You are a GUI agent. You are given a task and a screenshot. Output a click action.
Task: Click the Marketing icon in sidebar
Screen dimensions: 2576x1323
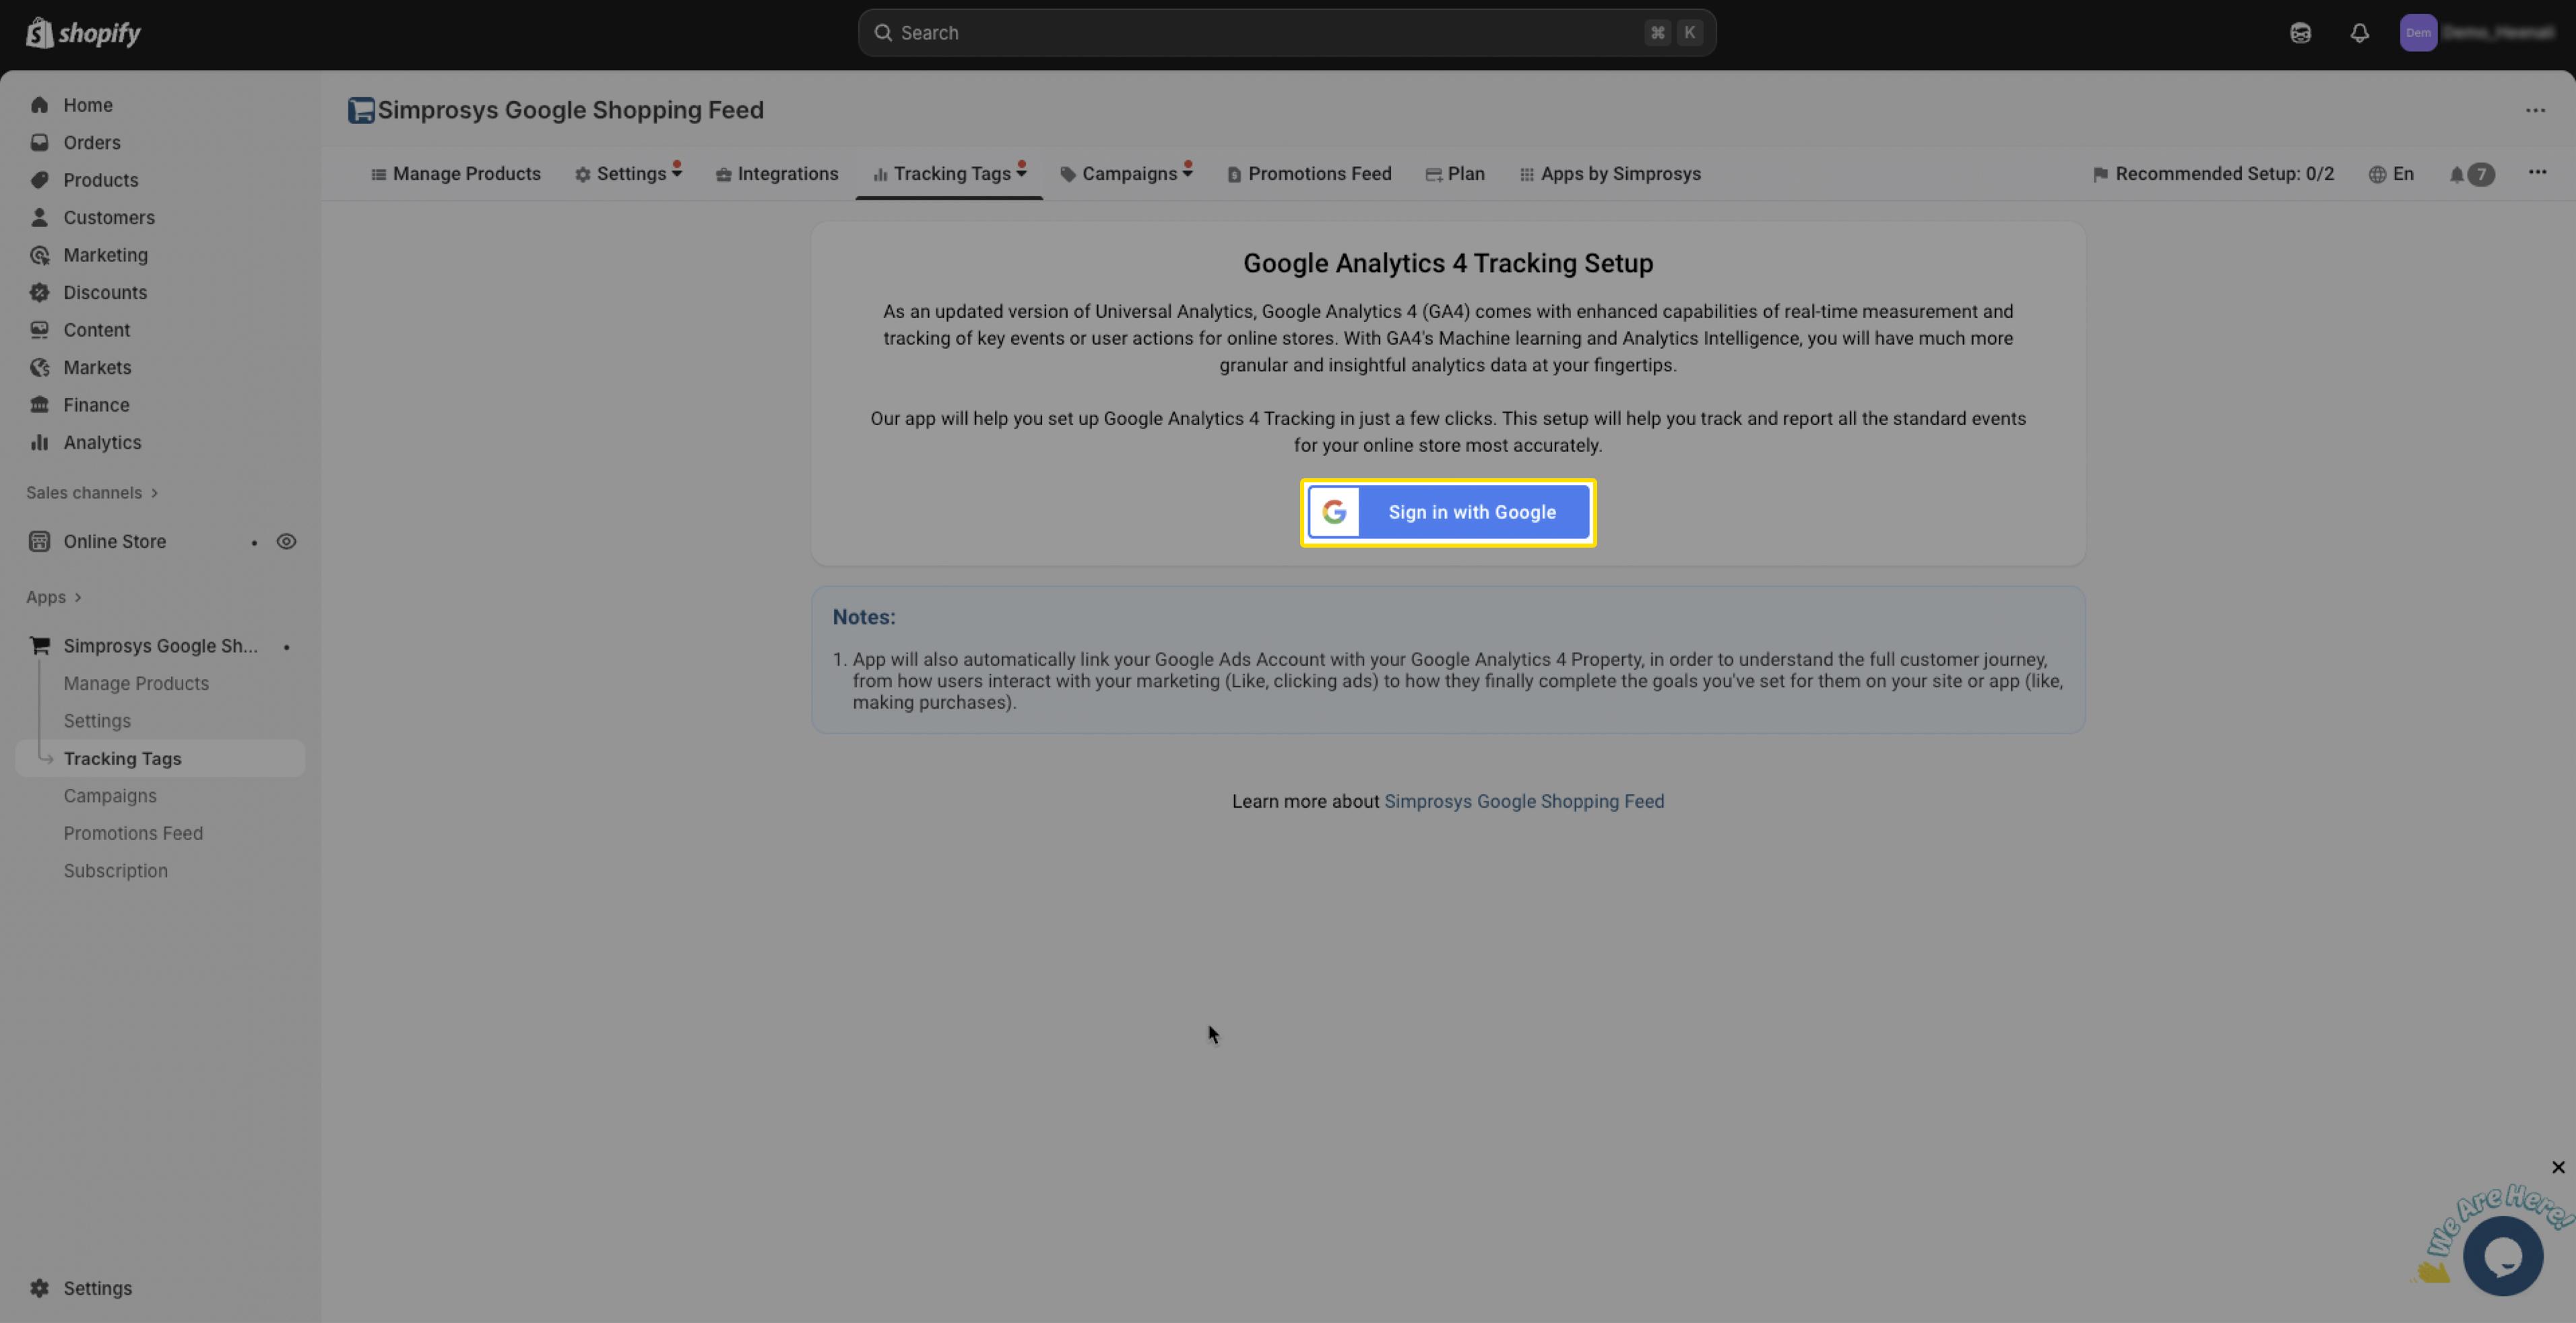coord(40,255)
